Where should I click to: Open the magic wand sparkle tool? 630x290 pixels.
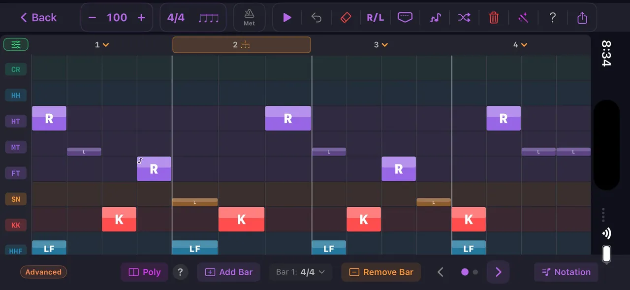point(523,18)
